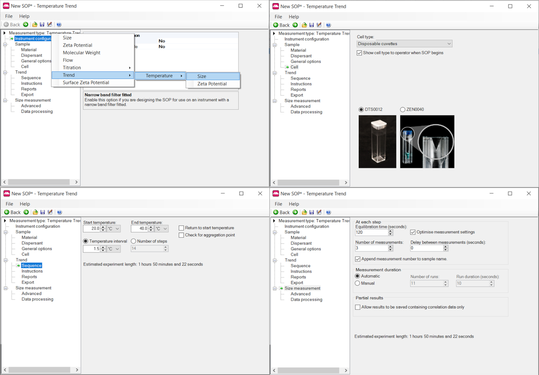The width and height of the screenshot is (539, 375).
Task: Click the Save As pencil icon in the bottom-left window
Action: click(x=50, y=212)
